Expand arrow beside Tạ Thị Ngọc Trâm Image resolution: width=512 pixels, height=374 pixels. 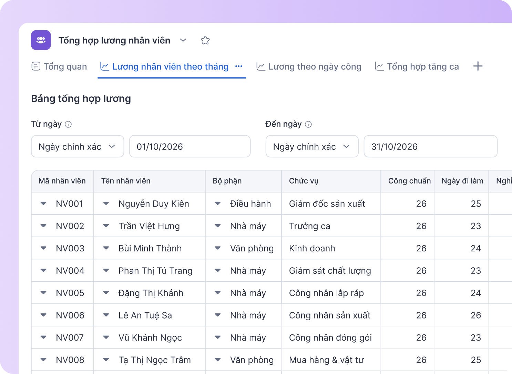(x=106, y=360)
